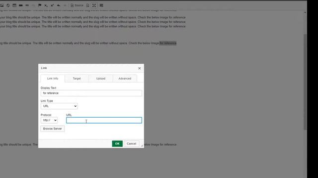
Task: Click the greyed-out Redo arrow icon
Action: click(x=65, y=5)
